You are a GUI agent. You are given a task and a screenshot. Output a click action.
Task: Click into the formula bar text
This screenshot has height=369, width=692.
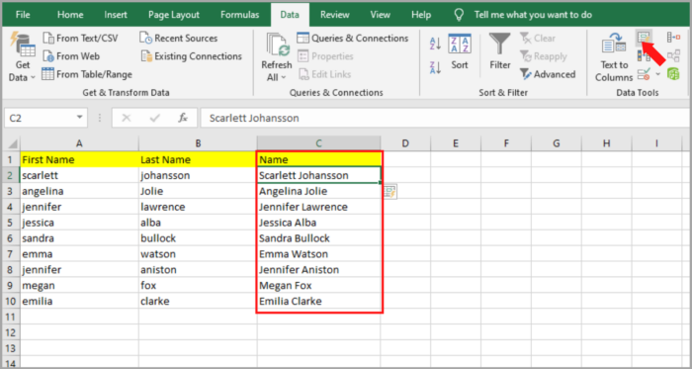click(x=254, y=118)
